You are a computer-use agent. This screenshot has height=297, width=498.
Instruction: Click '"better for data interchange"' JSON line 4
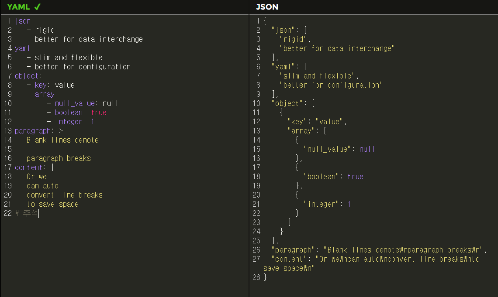337,48
